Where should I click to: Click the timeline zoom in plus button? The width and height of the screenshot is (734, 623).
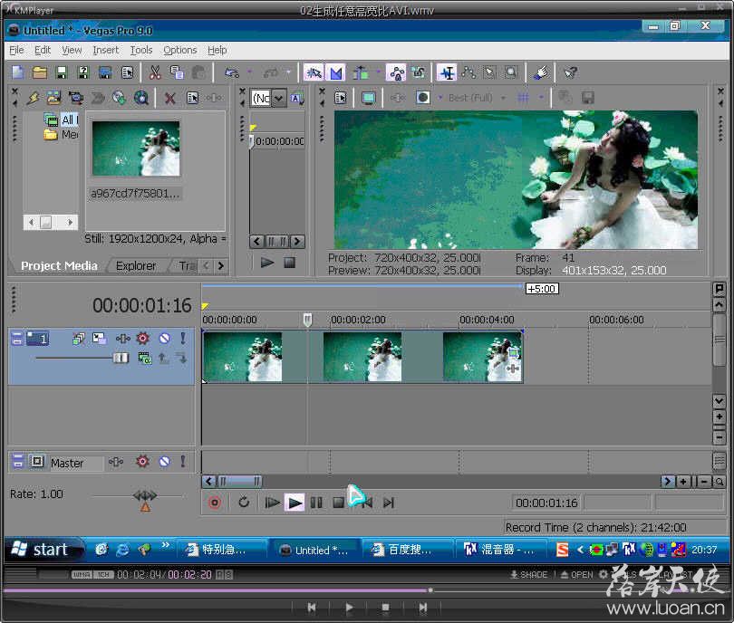click(x=683, y=481)
